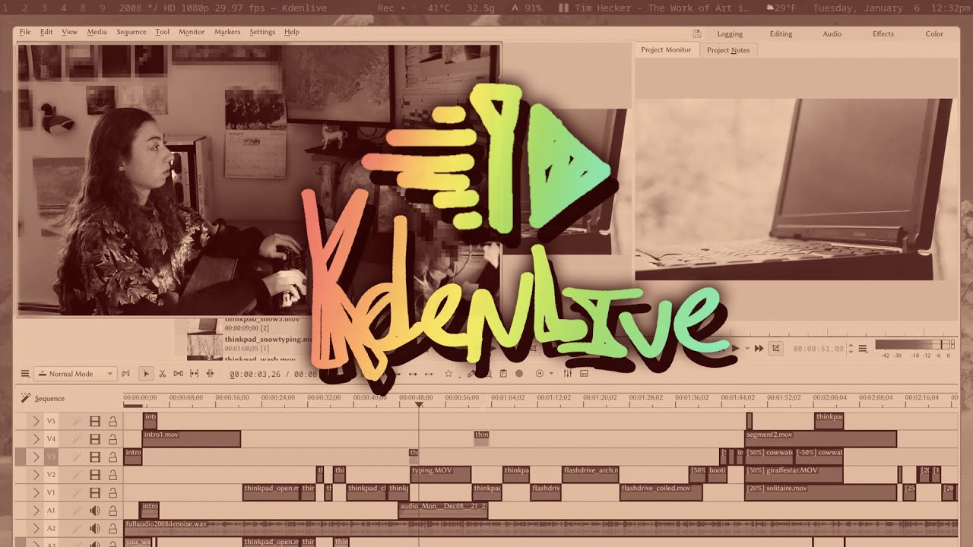The height and width of the screenshot is (547, 973).
Task: Open the timeline hamburger menu
Action: [24, 374]
